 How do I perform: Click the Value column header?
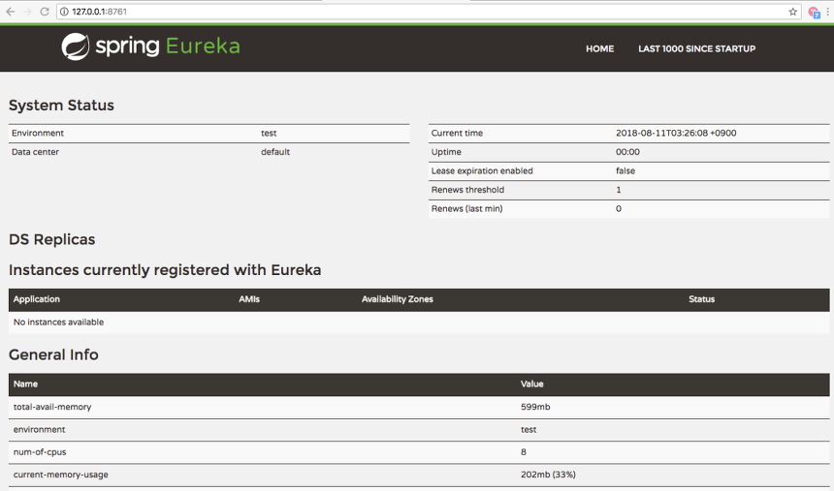(531, 384)
